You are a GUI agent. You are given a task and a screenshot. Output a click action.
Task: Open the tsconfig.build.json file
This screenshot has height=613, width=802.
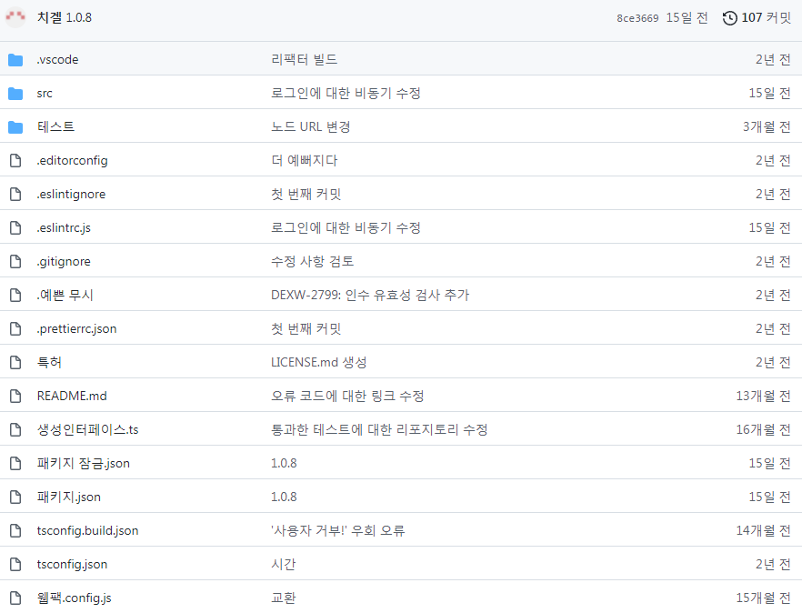coord(87,531)
